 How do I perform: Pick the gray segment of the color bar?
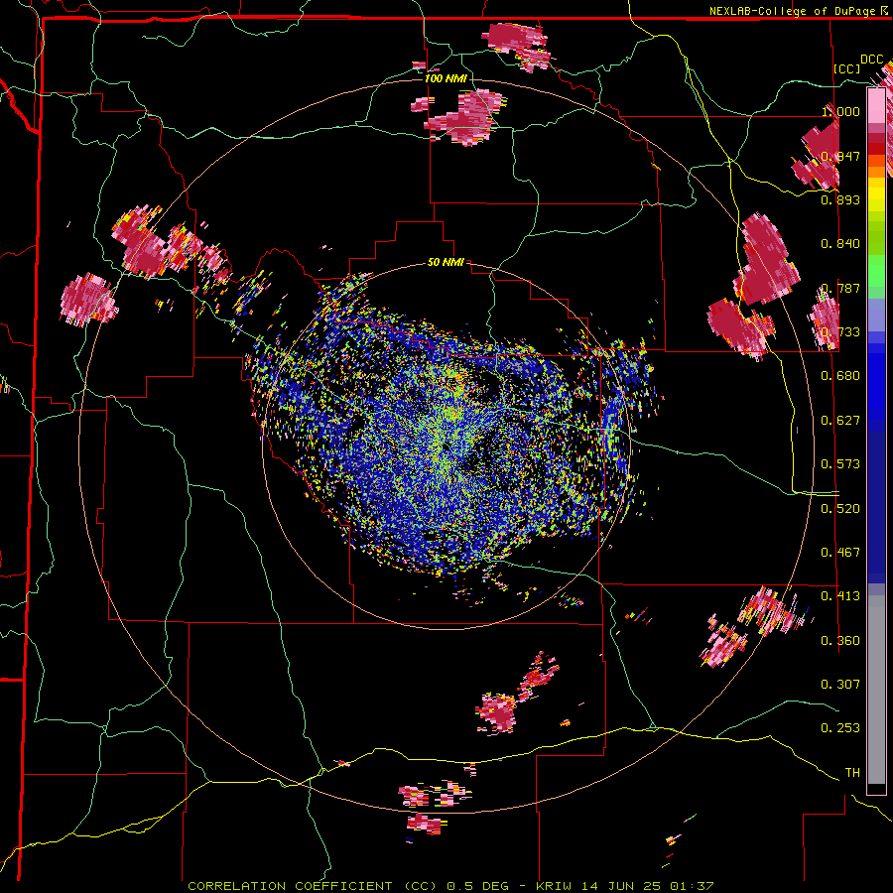[x=876, y=690]
